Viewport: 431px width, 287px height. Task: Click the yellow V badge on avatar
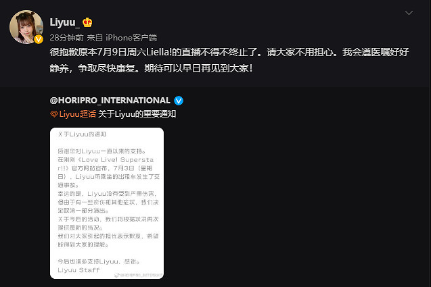click(39, 39)
